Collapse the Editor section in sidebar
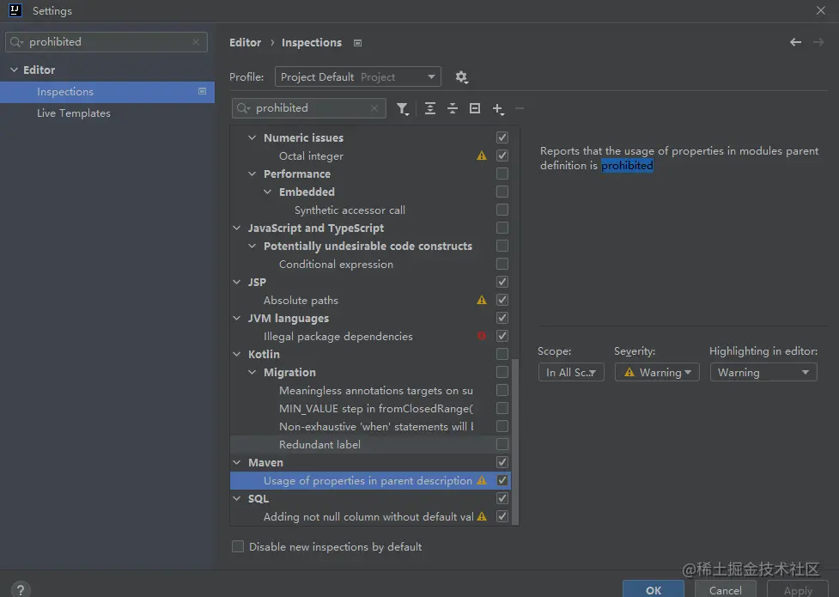 [x=14, y=70]
